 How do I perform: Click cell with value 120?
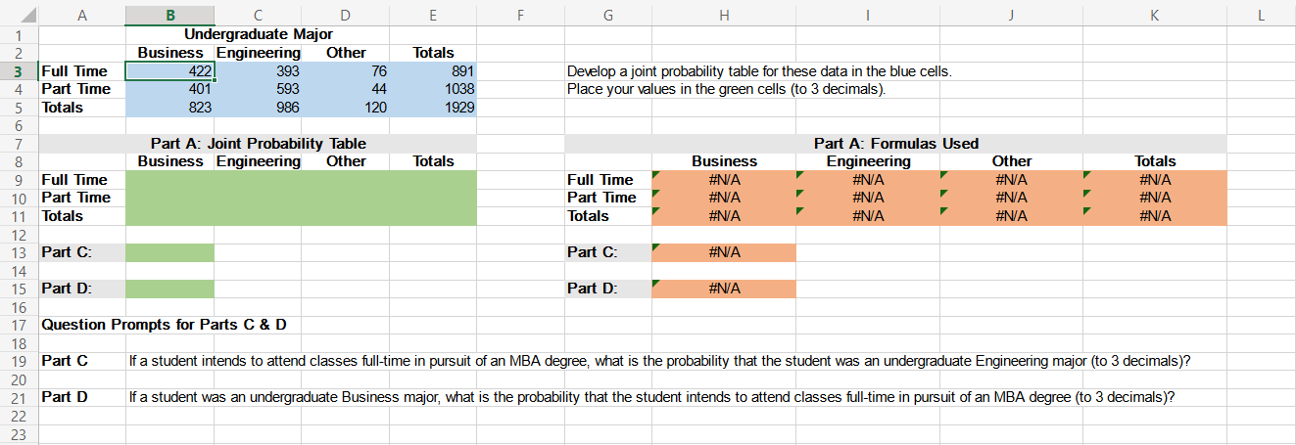point(346,108)
